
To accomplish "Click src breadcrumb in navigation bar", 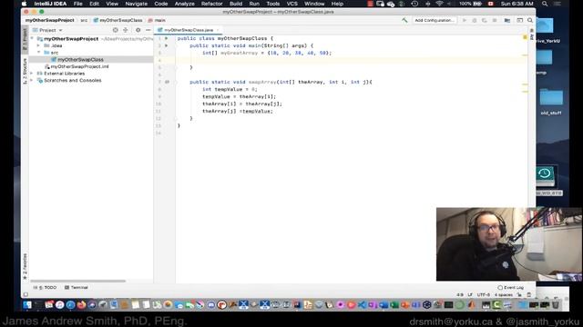I will click(84, 20).
